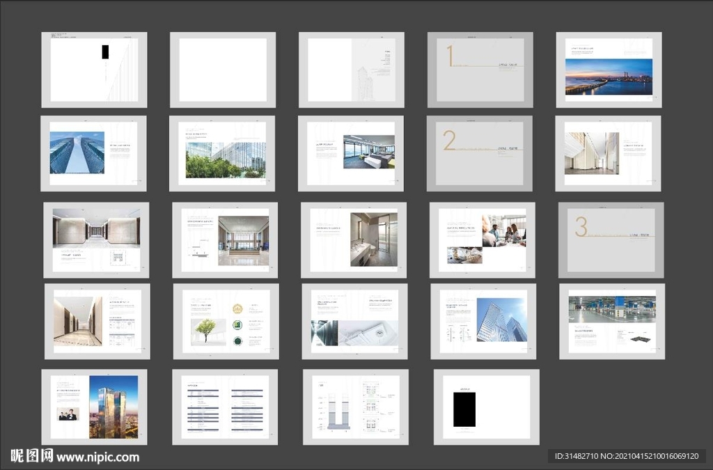
Task: Select the page with the golden number 1
Action: (x=480, y=70)
